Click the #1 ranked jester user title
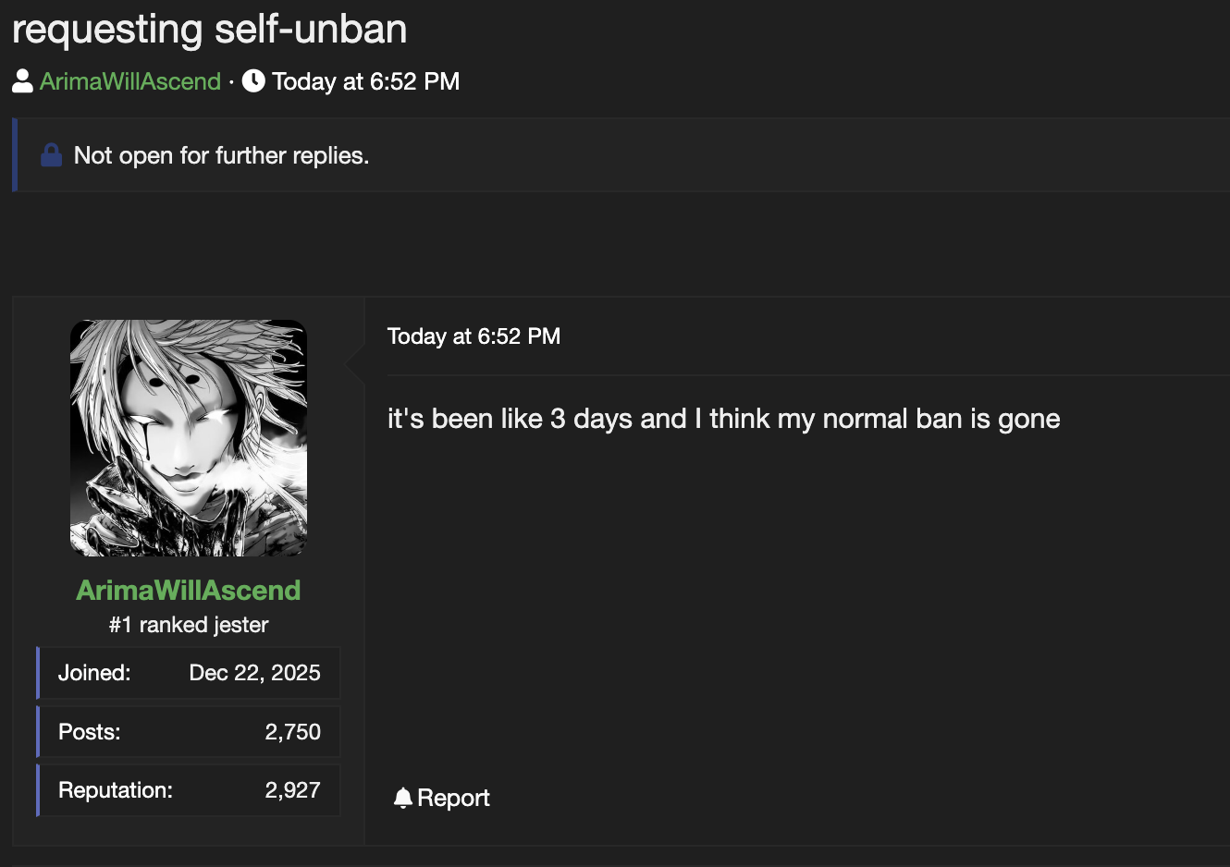This screenshot has height=867, width=1230. pos(189,625)
